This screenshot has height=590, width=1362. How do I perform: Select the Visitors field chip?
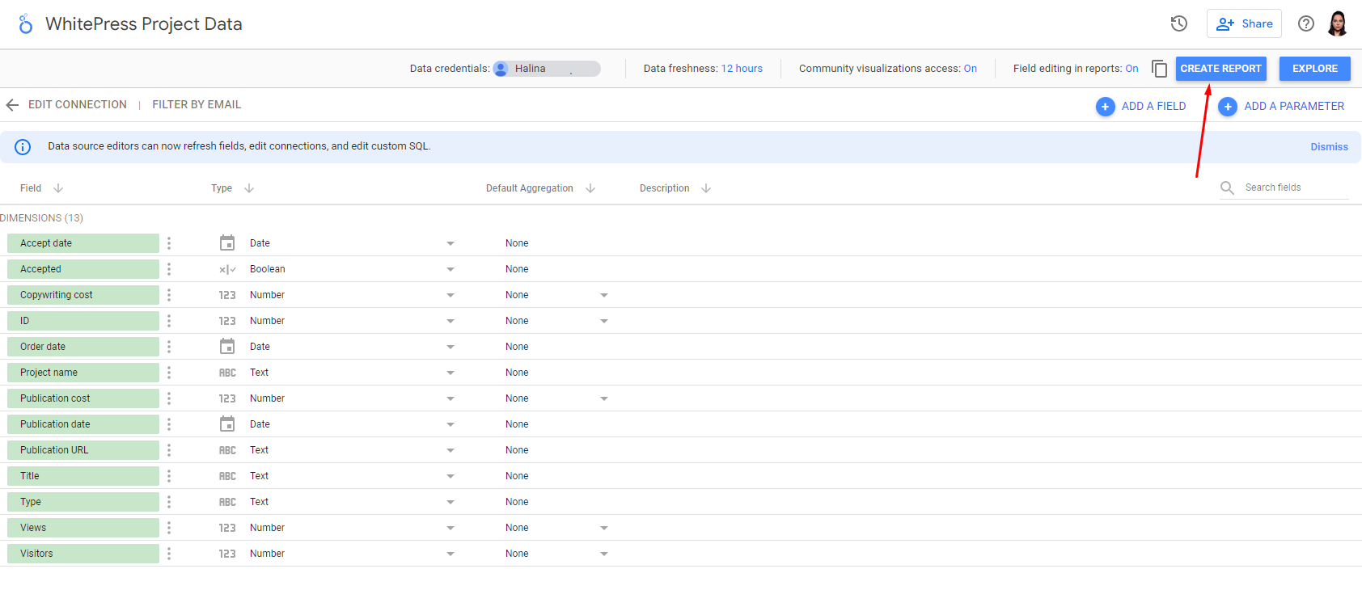pos(83,554)
